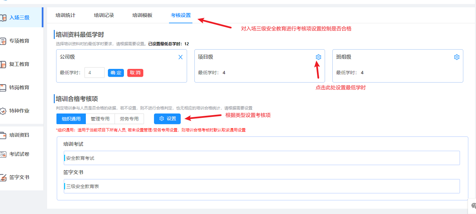Click the 特种作业 badge icon
The image size is (476, 214).
click(x=3, y=111)
